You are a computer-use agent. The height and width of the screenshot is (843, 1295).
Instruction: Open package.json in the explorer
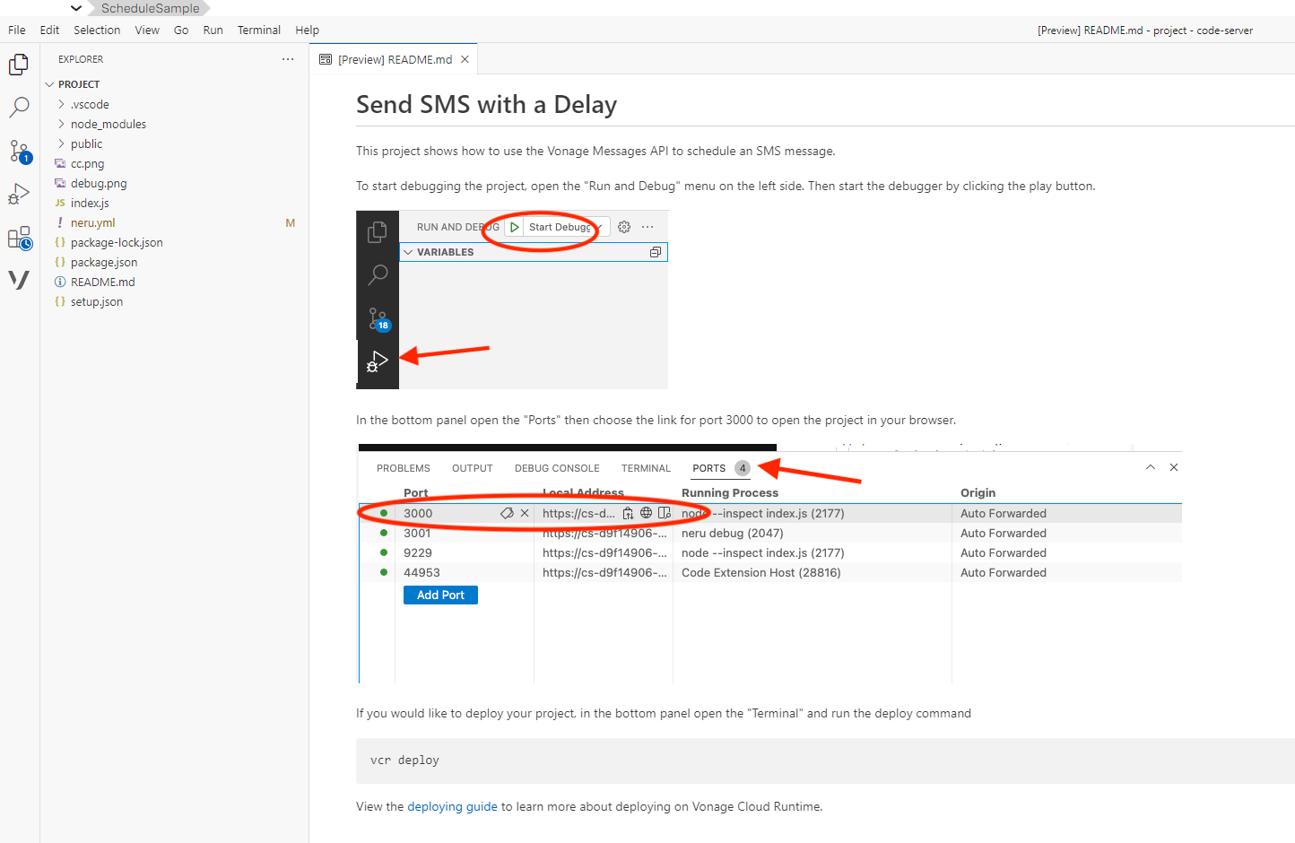(104, 262)
